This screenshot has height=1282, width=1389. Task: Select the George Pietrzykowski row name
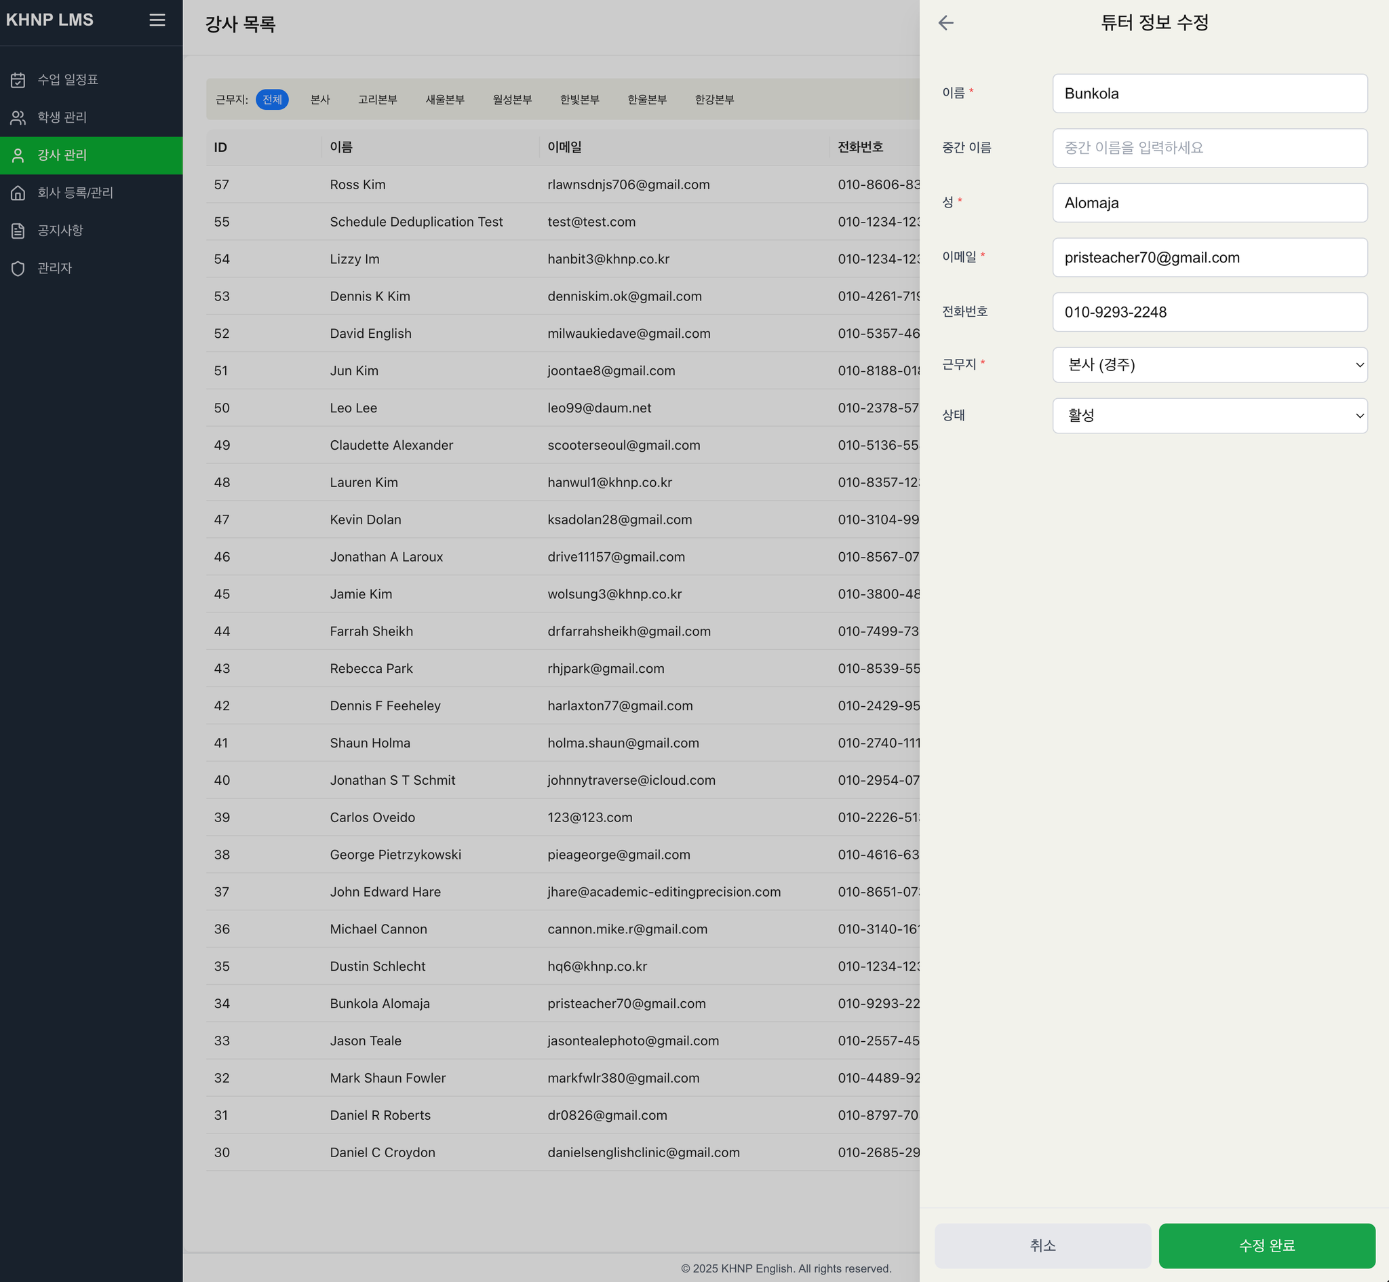395,855
